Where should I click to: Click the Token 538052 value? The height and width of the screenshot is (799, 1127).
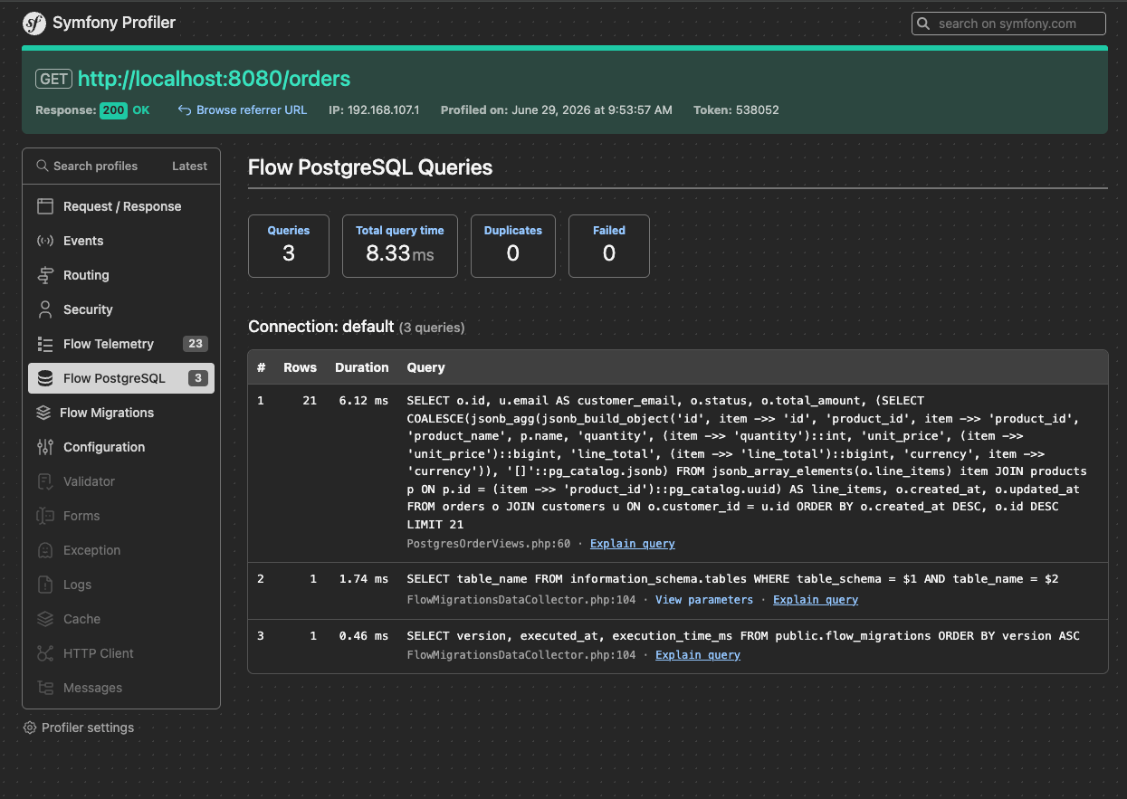756,110
